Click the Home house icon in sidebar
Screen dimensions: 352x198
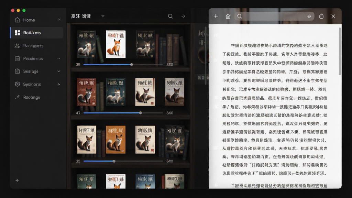(x=17, y=20)
